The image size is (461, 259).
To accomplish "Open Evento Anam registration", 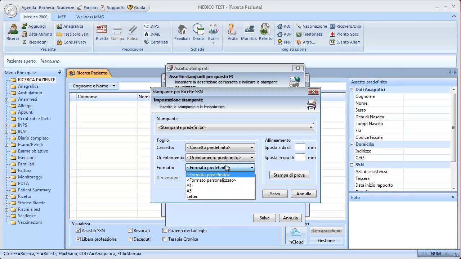I will [345, 42].
